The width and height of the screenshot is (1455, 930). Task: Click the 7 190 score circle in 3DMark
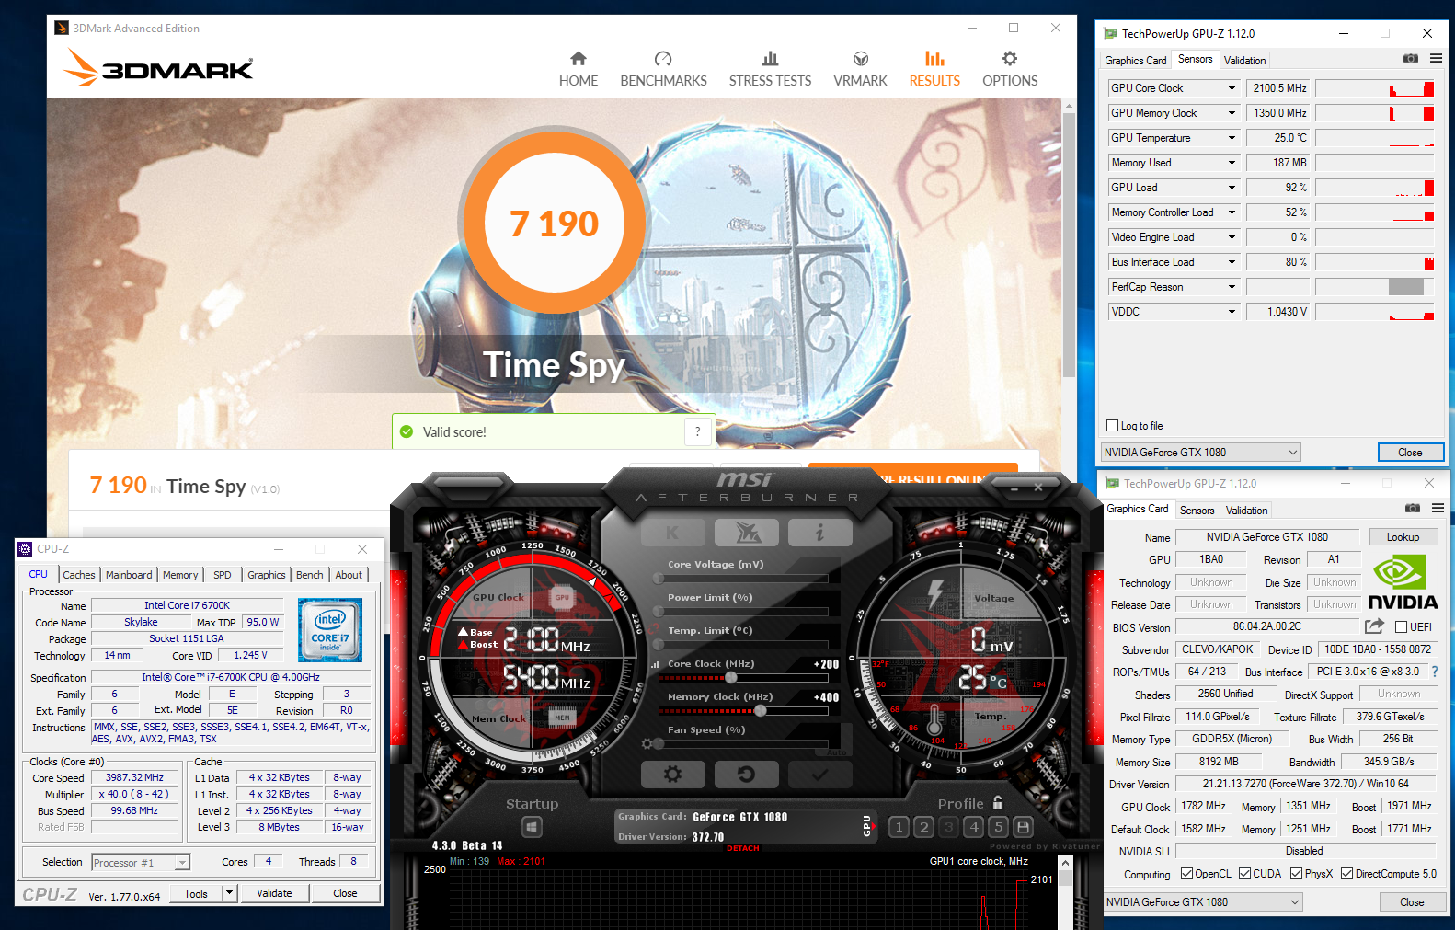(554, 224)
